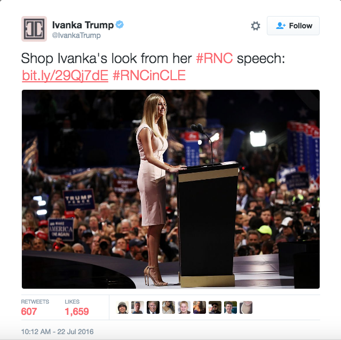The image size is (341, 340).
Task: Open the @IvankaTrump handle link
Action: (76, 35)
